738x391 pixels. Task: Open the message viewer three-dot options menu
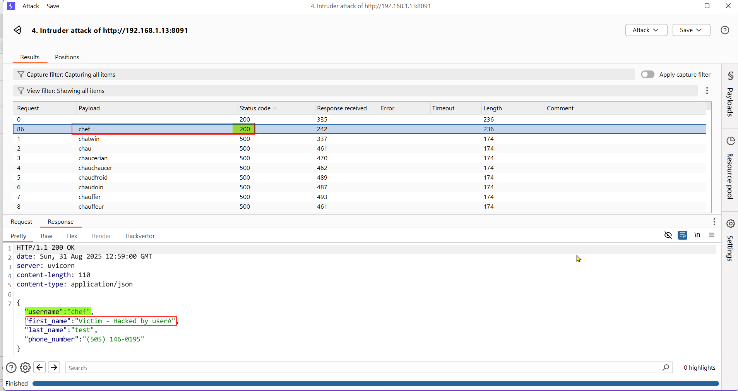[x=714, y=222]
